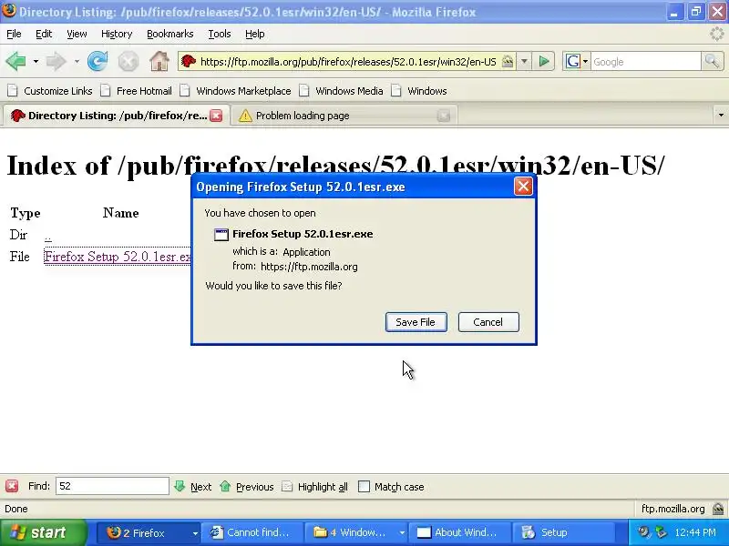
Task: Open the Forward history dropdown arrow
Action: pyautogui.click(x=77, y=61)
